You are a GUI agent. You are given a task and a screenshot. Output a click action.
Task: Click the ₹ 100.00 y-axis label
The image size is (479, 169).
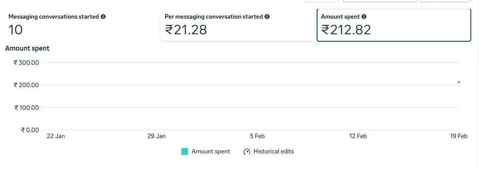click(26, 107)
